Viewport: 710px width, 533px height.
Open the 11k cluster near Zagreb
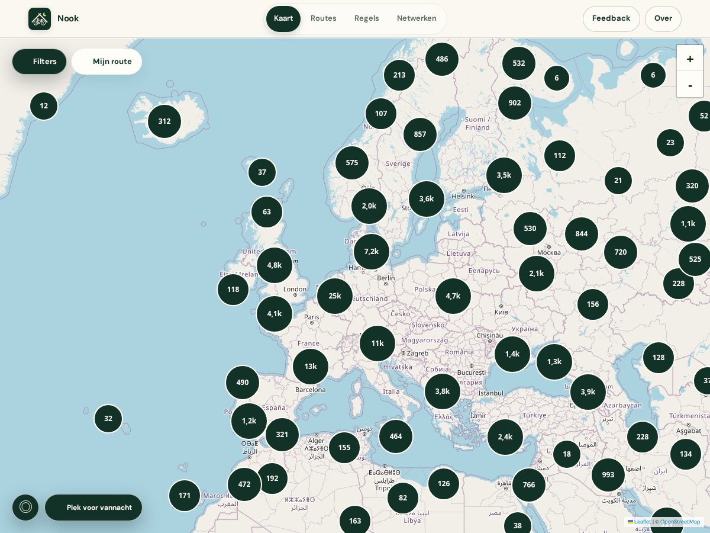point(377,343)
